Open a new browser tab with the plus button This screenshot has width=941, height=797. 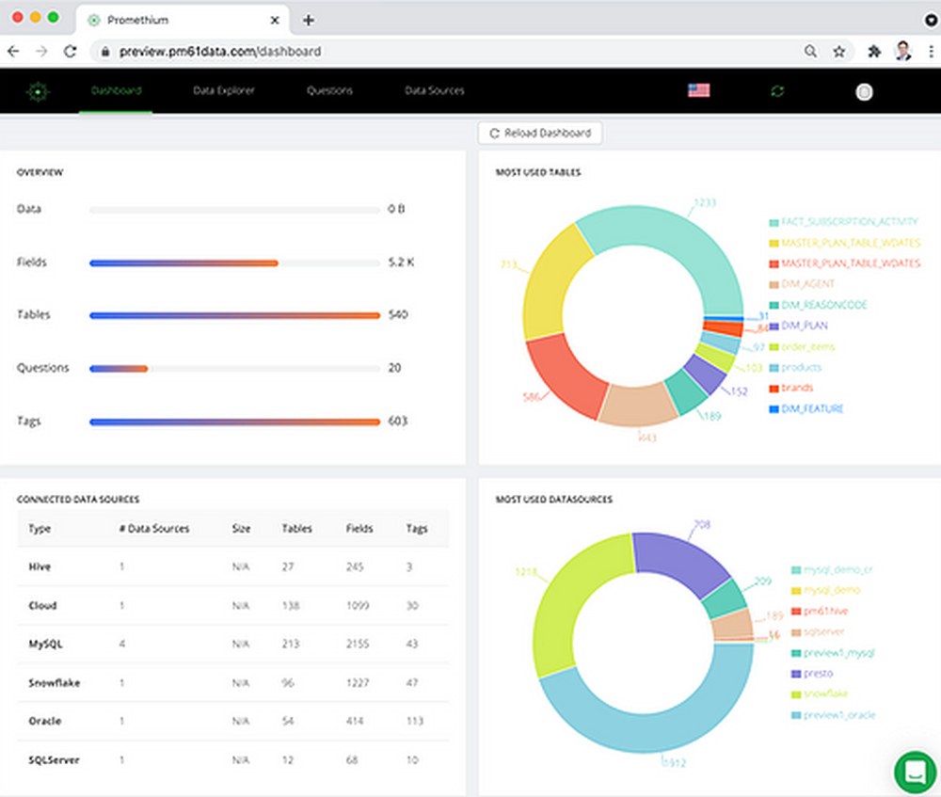tap(309, 21)
